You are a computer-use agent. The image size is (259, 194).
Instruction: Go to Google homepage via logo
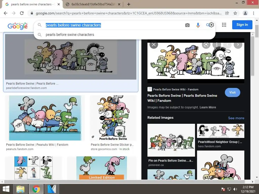click(x=17, y=26)
